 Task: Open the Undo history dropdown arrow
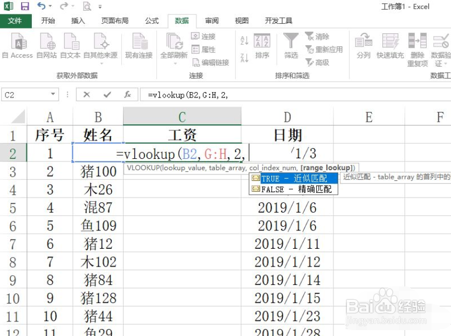pos(50,6)
